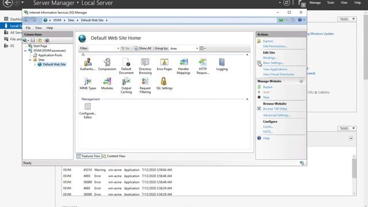Click the View Applications link
This screenshot has height=207, width=368.
click(275, 69)
